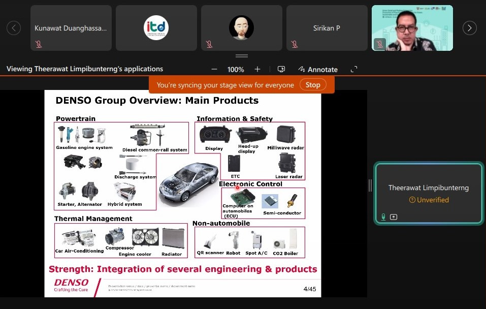Open the Annotate tool
Viewport: 486px width, 309px height.
[x=318, y=70]
